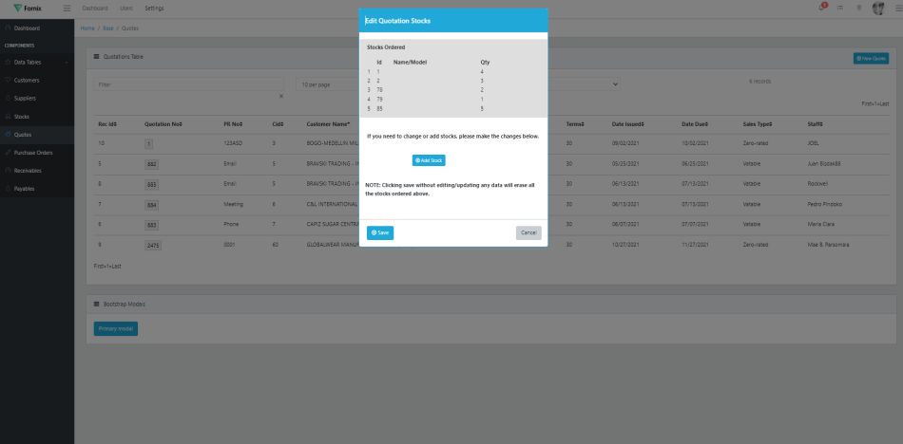Viewport: 903px width, 444px height.
Task: Click the Home breadcrumb link
Action: 87,28
